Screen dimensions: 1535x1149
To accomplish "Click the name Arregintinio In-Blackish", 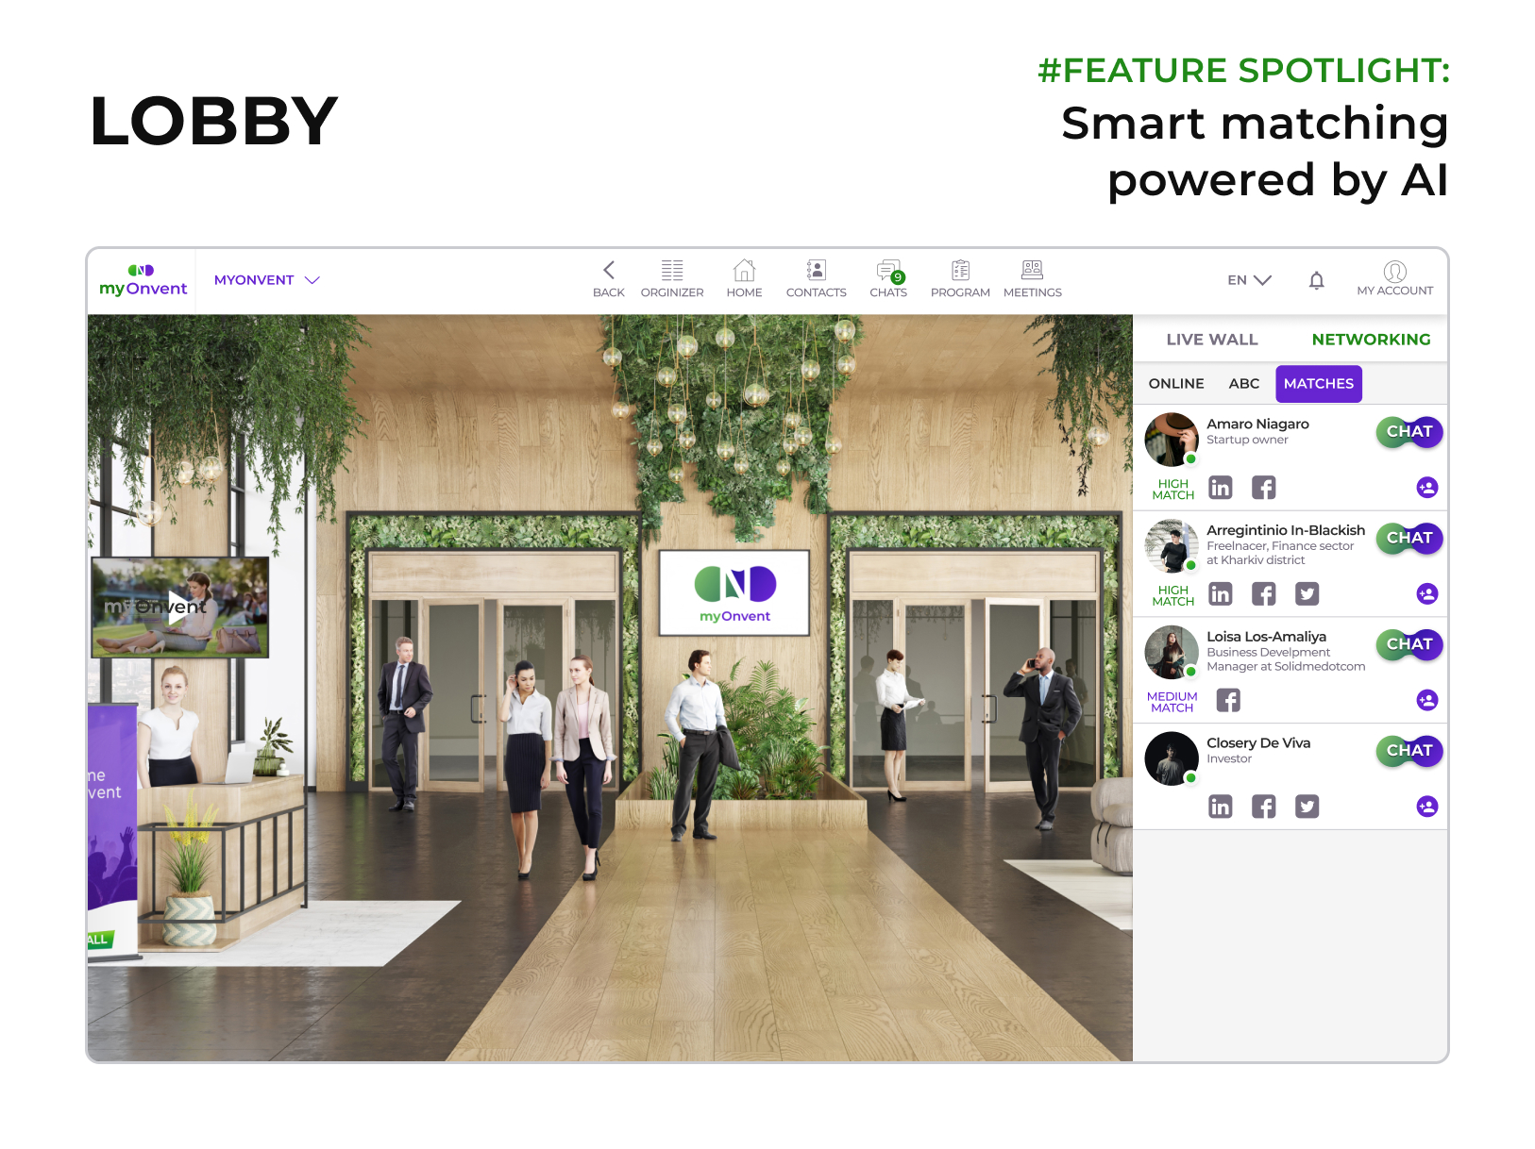I will click(1286, 530).
